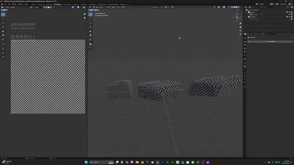Click the Add Modifier button
Screen dimensions: 294x165
pyautogui.click(x=271, y=42)
